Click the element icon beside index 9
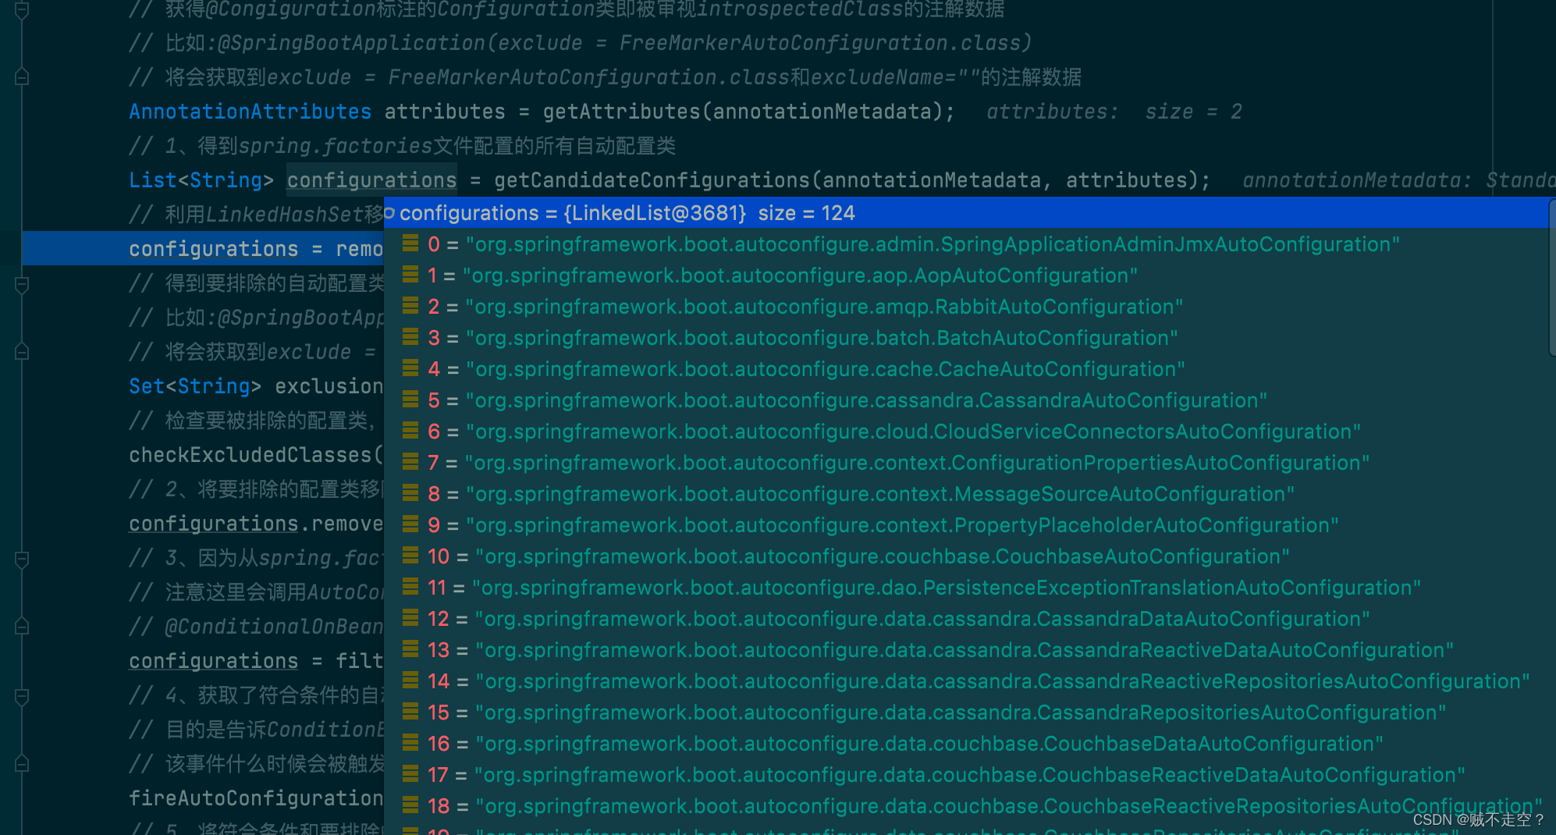Screen dimensions: 1556x835 410,524
